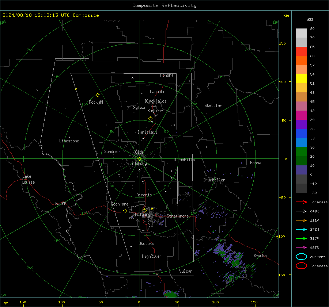Image resolution: width=329 pixels, height=307 pixels.
Task: Click the dBZ legend heading
Action: click(310, 19)
